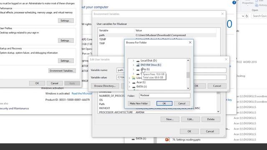Click the refresh icon near search box
The image size is (267, 150).
point(247,16)
